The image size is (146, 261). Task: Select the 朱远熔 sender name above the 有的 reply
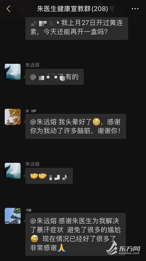point(32,65)
